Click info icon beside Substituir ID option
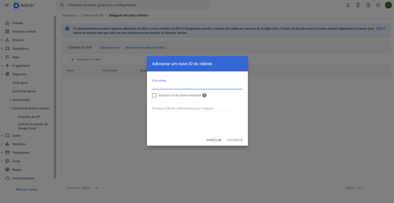394x203 pixels. point(205,96)
